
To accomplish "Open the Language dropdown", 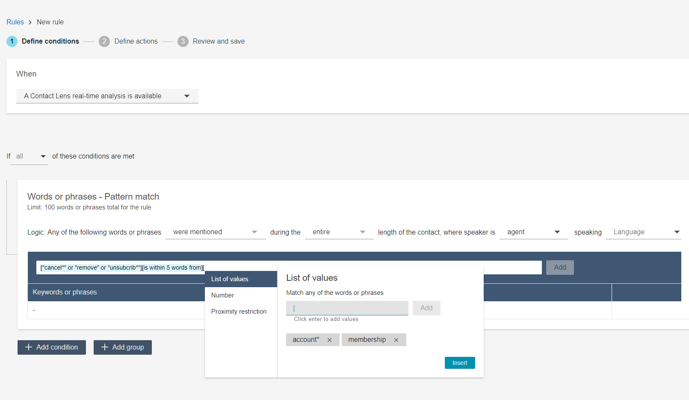I will click(x=644, y=232).
